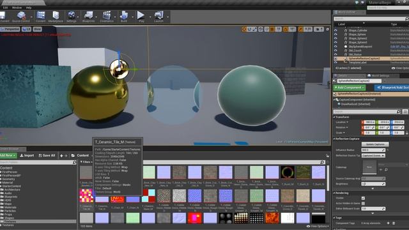The width and height of the screenshot is (409, 230).
Task: Click the asset search magnifier in Content Browser
Action: pyautogui.click(x=322, y=162)
